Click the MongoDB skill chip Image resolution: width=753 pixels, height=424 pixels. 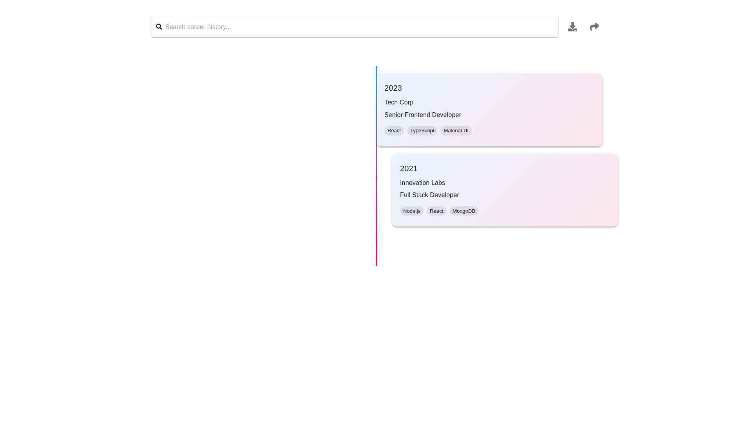(464, 211)
